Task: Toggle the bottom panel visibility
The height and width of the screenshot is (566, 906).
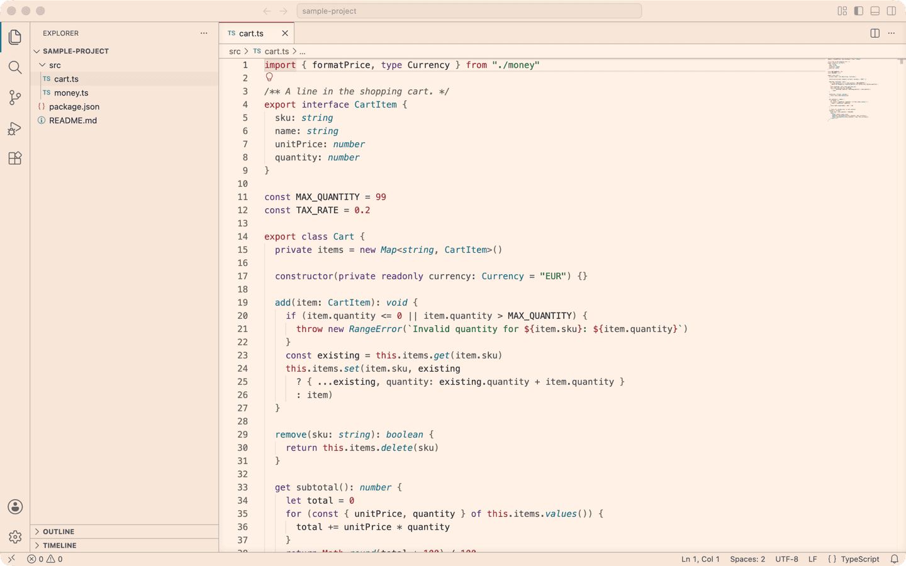Action: tap(875, 11)
